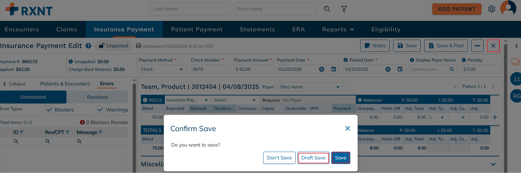Go to the Claims tab
Image resolution: width=521 pixels, height=173 pixels.
point(67,29)
